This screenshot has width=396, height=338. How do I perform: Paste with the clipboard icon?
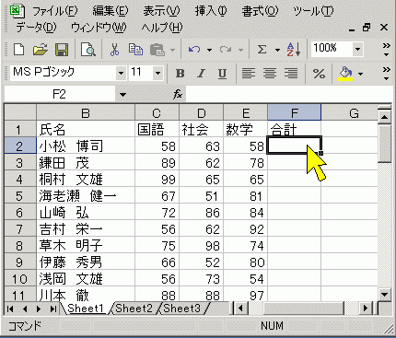coord(157,50)
